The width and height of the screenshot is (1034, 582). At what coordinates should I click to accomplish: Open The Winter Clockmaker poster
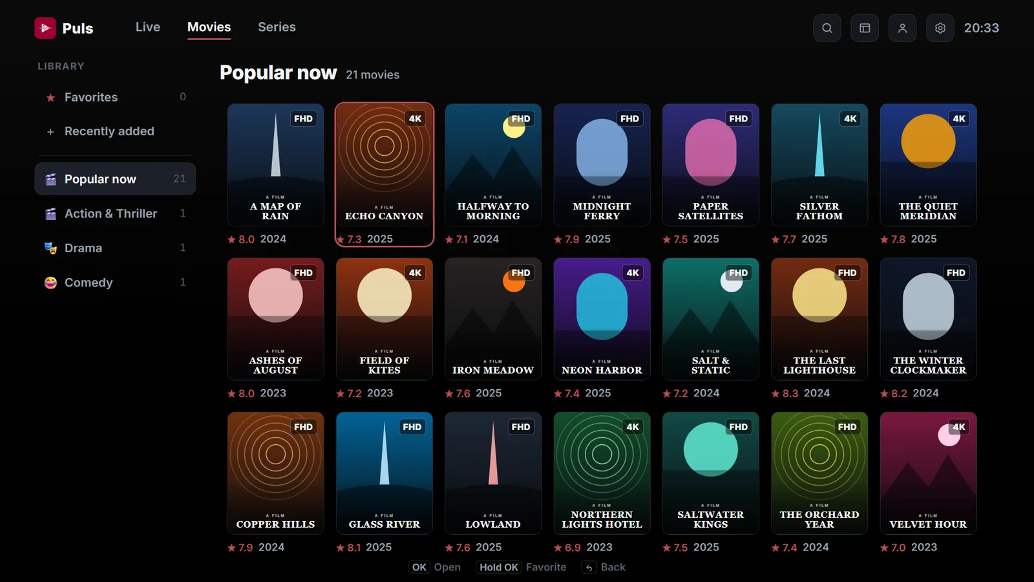928,319
